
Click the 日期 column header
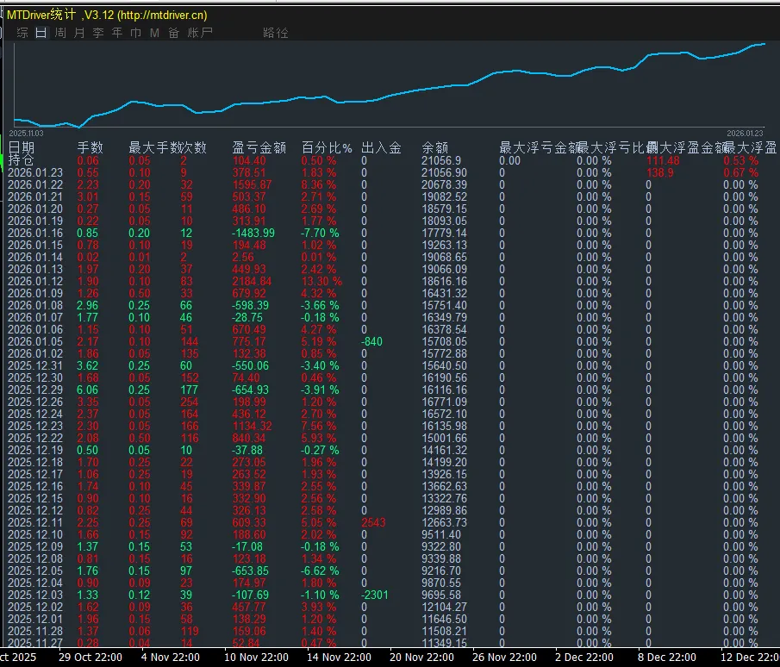pos(22,147)
